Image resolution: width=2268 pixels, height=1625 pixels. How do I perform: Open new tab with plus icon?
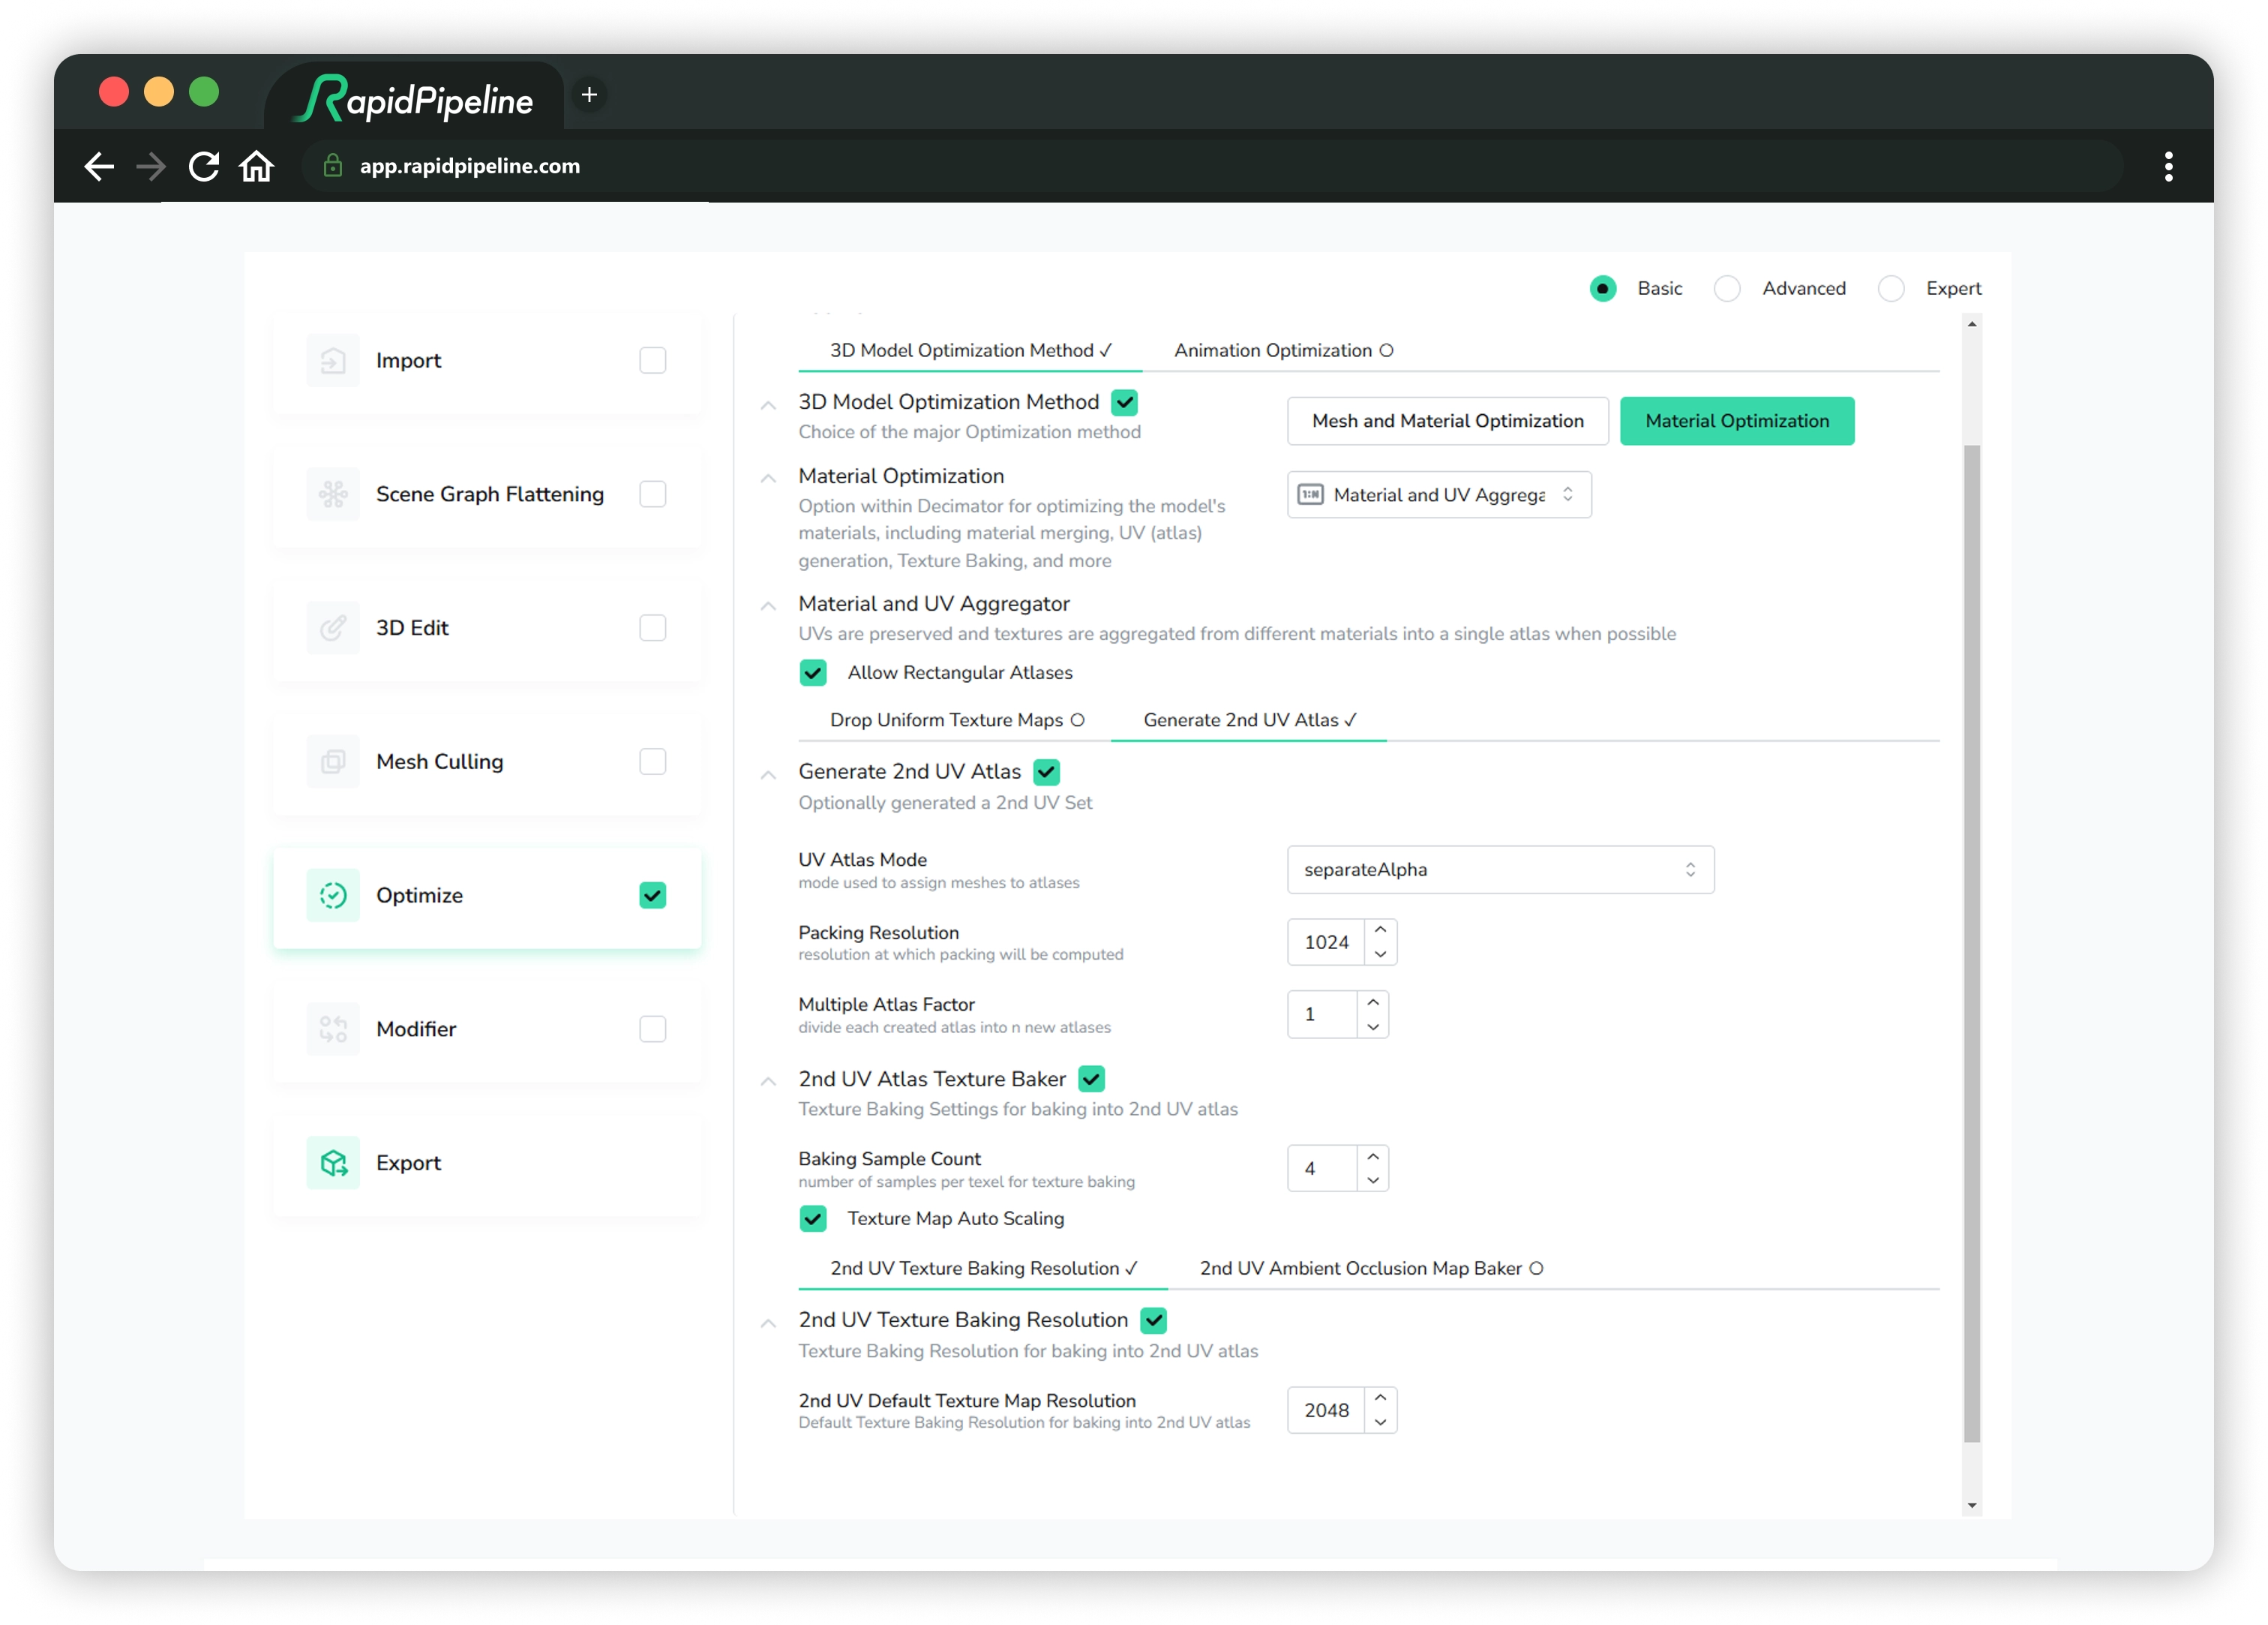pyautogui.click(x=590, y=95)
